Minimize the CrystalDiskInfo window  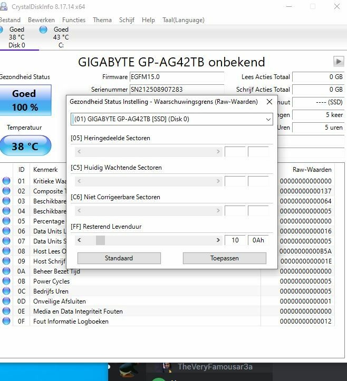point(289,6)
